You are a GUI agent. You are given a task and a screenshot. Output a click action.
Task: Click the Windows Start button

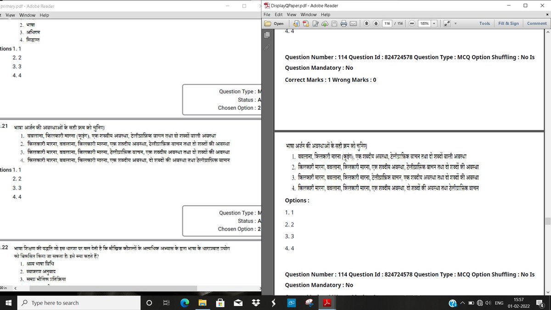9,303
